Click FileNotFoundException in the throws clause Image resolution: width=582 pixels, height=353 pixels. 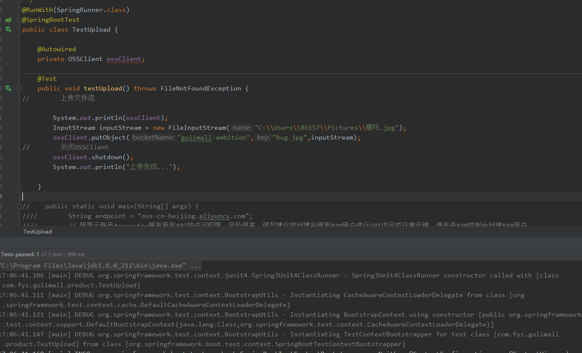tap(201, 88)
